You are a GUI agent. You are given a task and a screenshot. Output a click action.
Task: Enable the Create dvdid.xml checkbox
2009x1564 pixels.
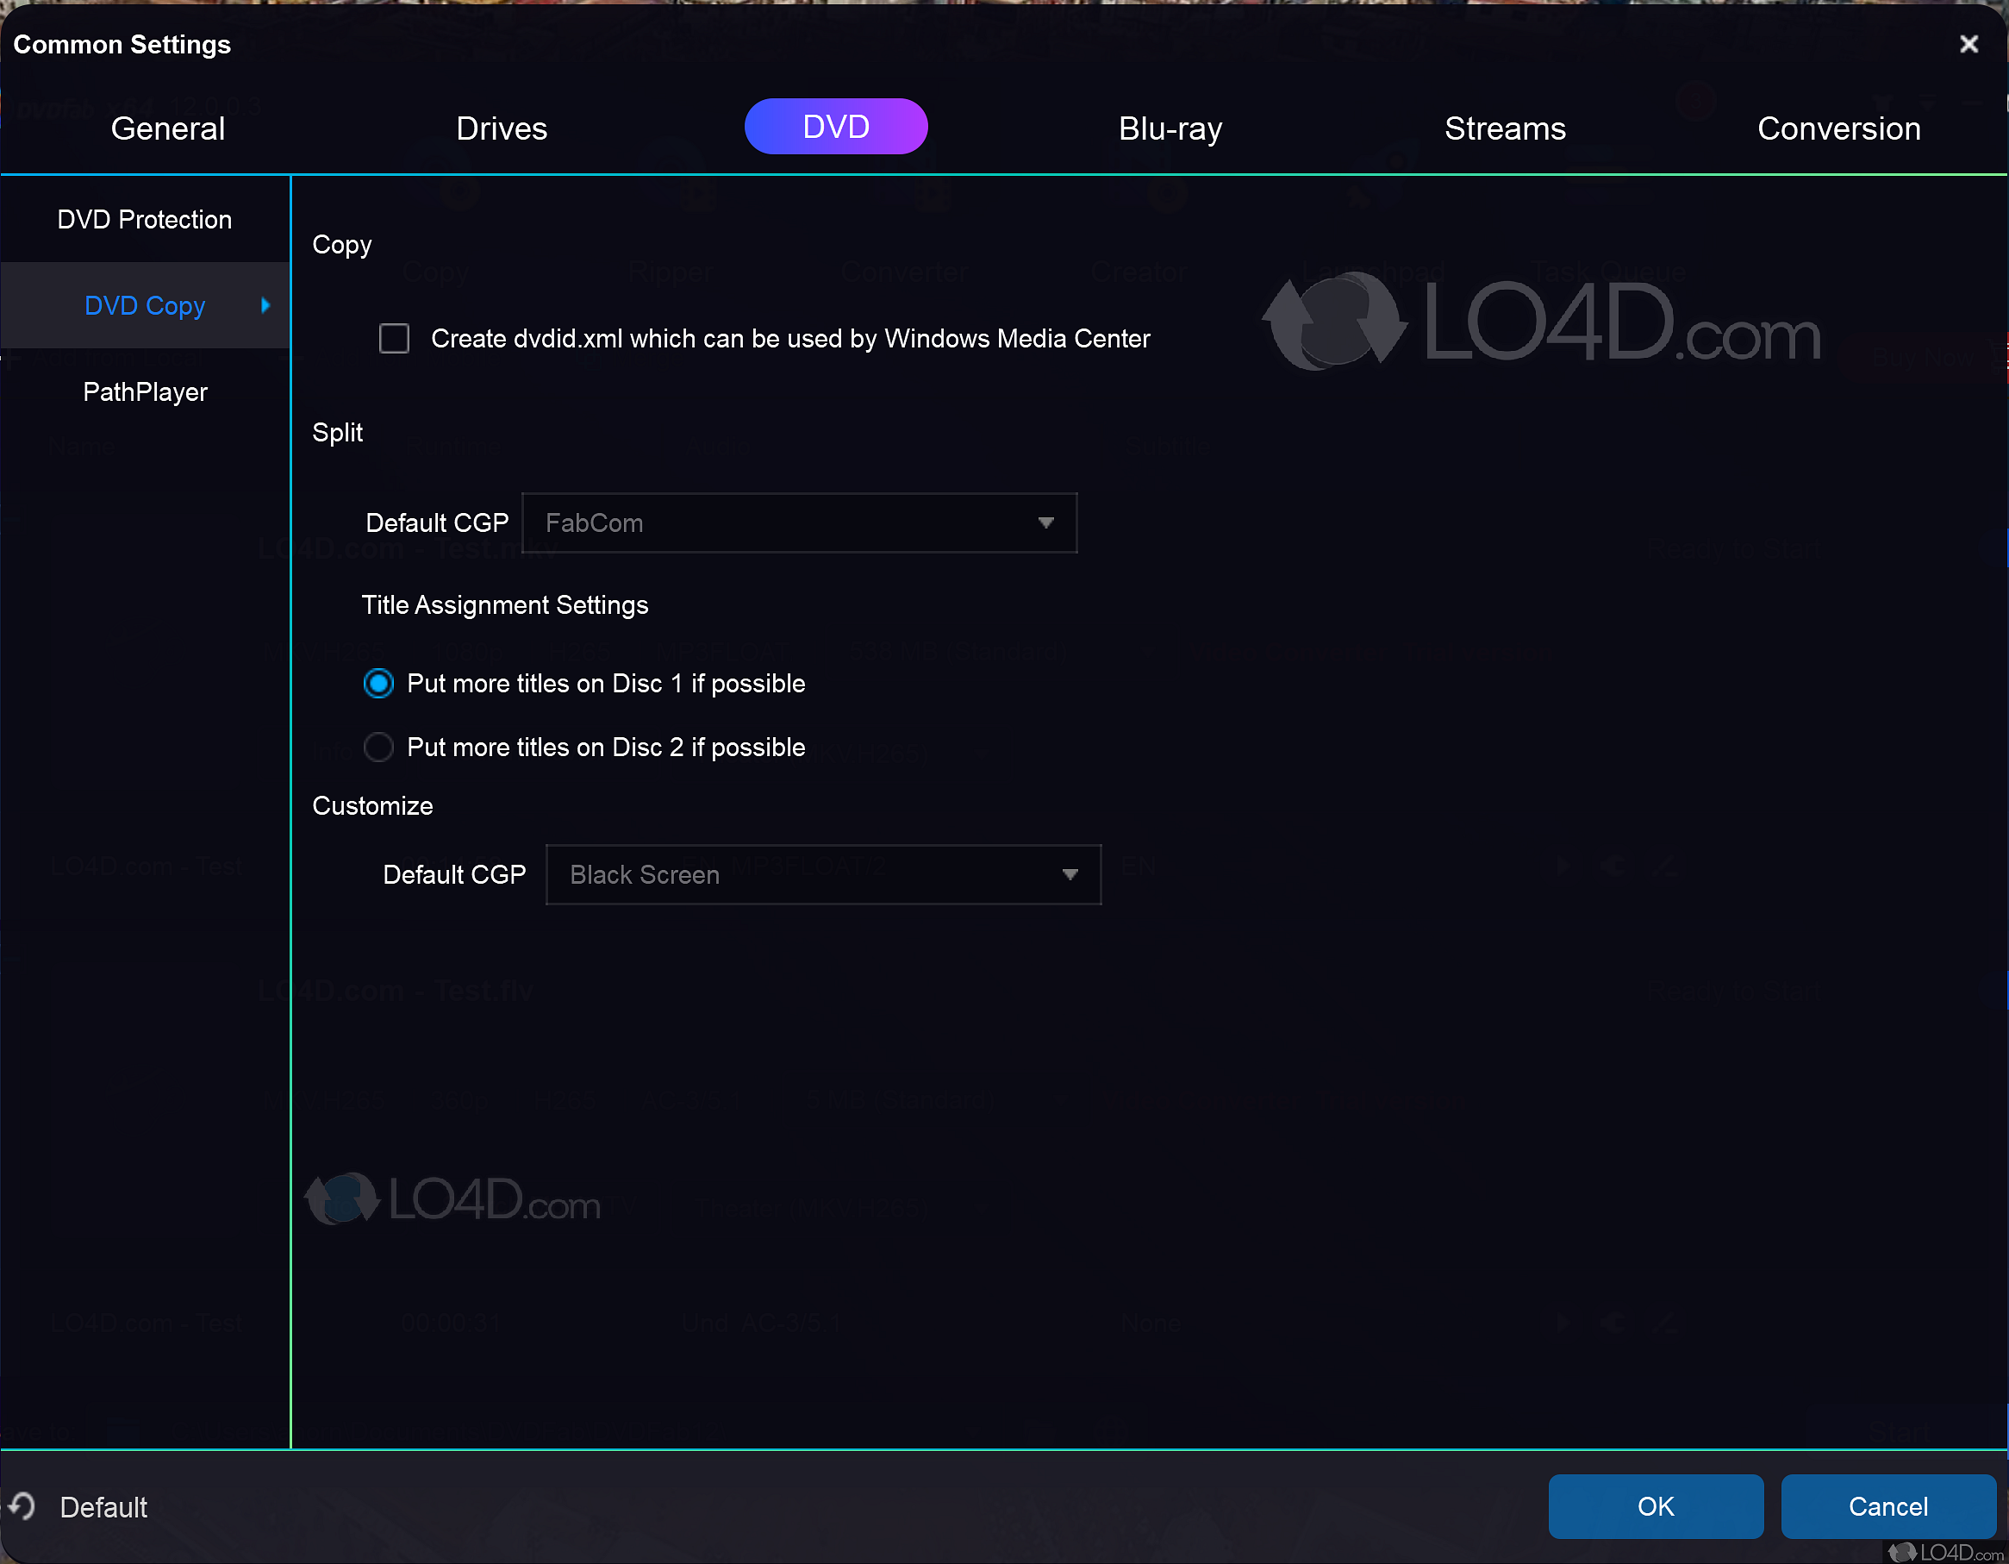394,338
